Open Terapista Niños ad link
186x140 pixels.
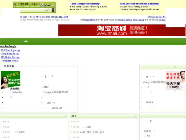click(x=9, y=61)
